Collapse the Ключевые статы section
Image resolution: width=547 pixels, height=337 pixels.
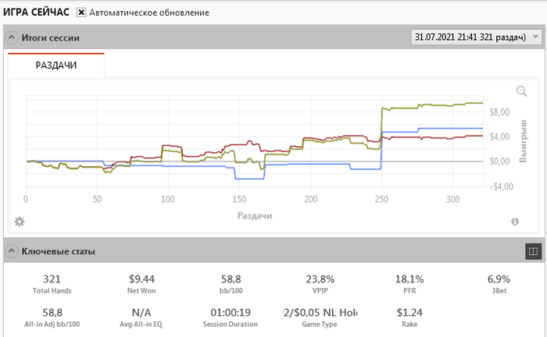(12, 251)
